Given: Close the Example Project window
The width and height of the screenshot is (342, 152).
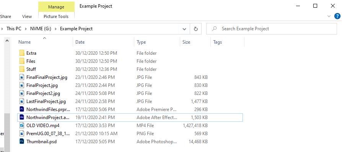Looking at the screenshot, I should (333, 6).
